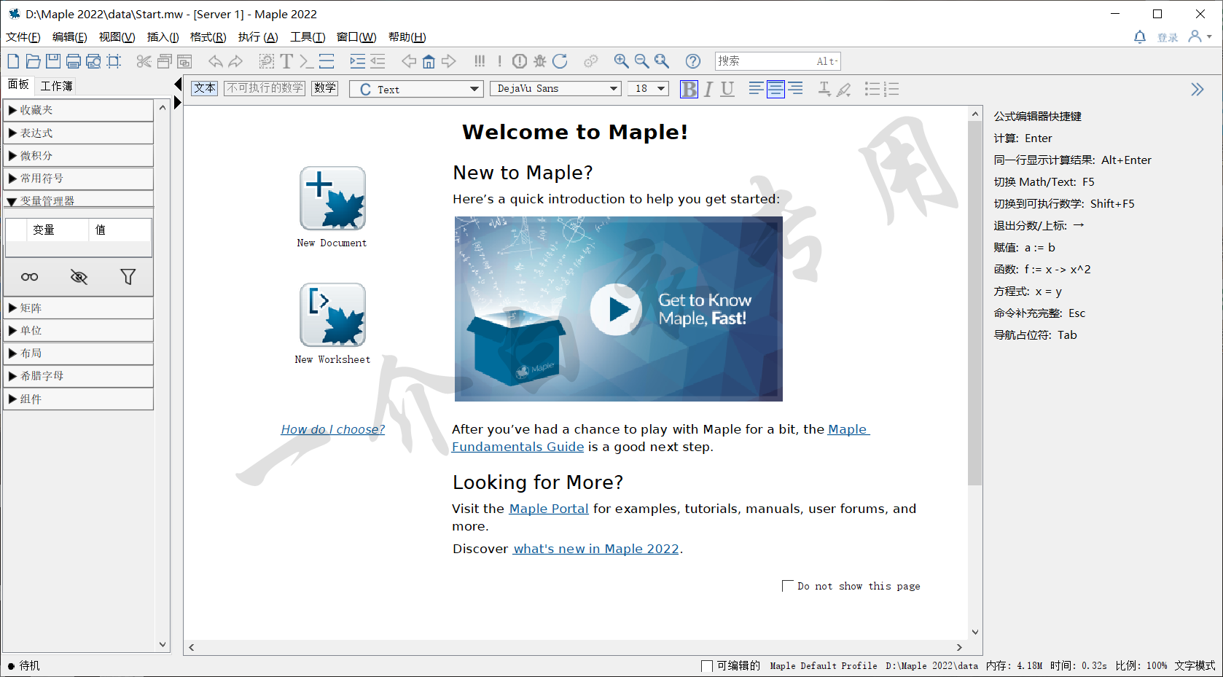Open a file using folder icon
Viewport: 1223px width, 677px height.
coord(33,61)
